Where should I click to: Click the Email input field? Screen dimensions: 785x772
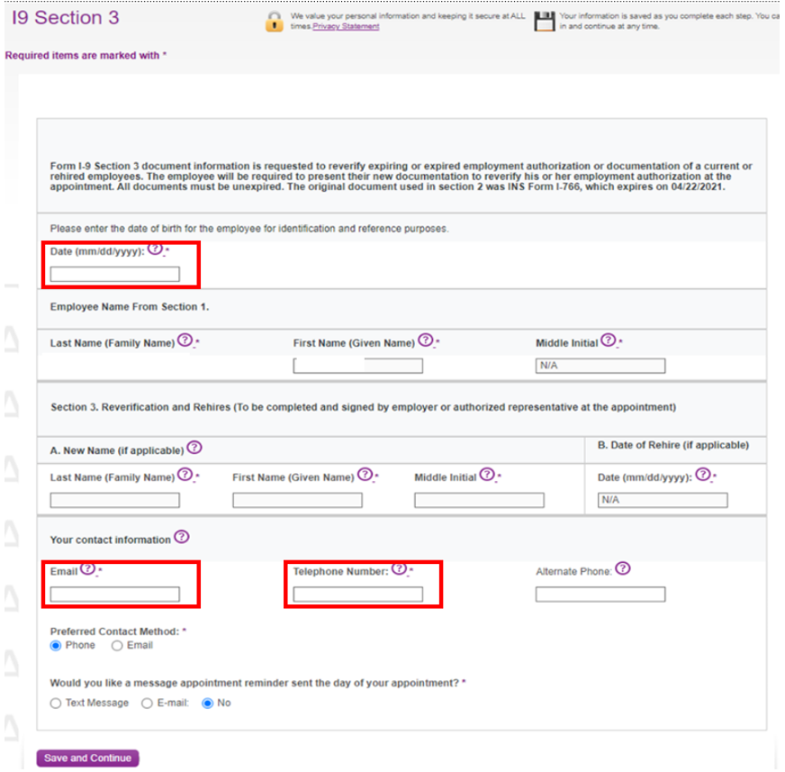pyautogui.click(x=114, y=595)
